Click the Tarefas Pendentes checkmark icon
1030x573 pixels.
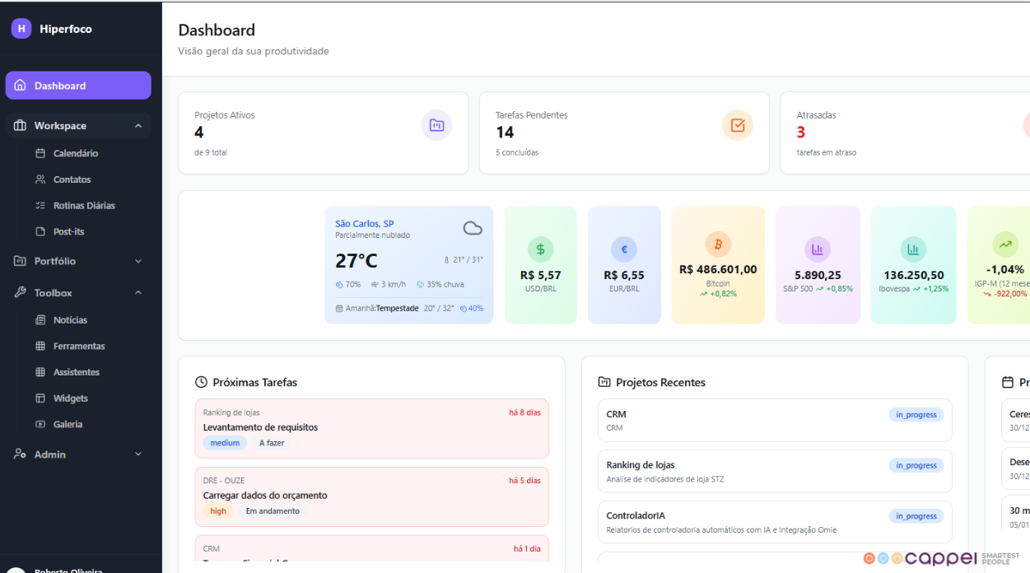[737, 125]
